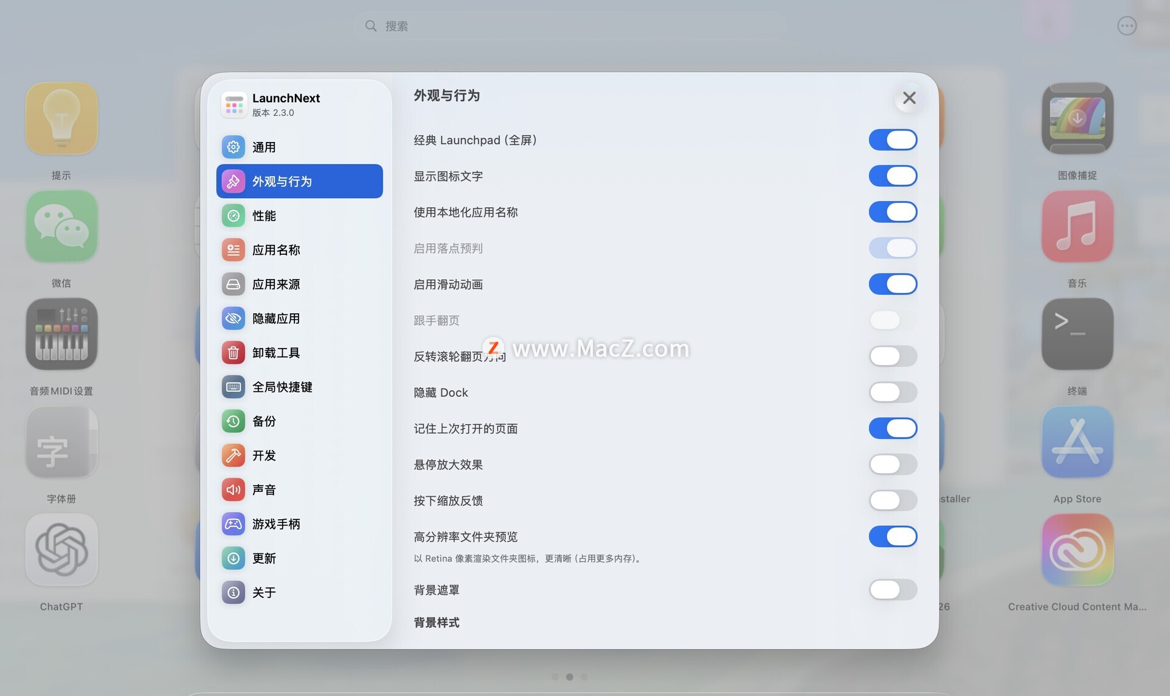Viewport: 1170px width, 696px height.
Task: Open the Image Capture app icon
Action: pyautogui.click(x=1077, y=118)
